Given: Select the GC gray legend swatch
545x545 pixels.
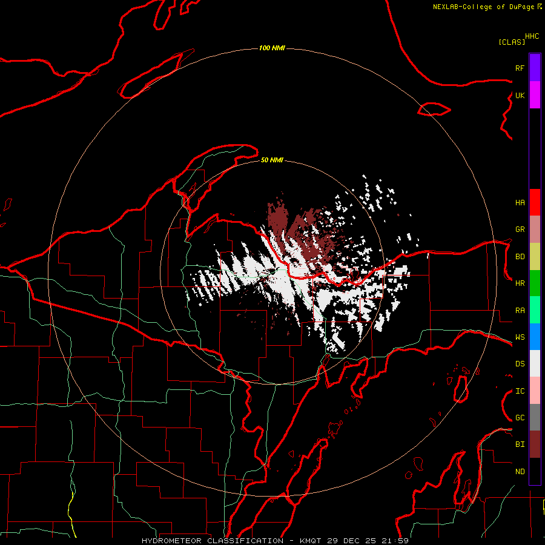Looking at the screenshot, I should pos(535,417).
